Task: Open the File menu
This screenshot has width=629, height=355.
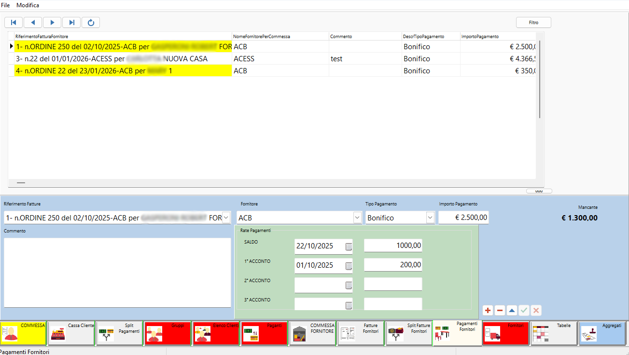Action: pos(5,5)
